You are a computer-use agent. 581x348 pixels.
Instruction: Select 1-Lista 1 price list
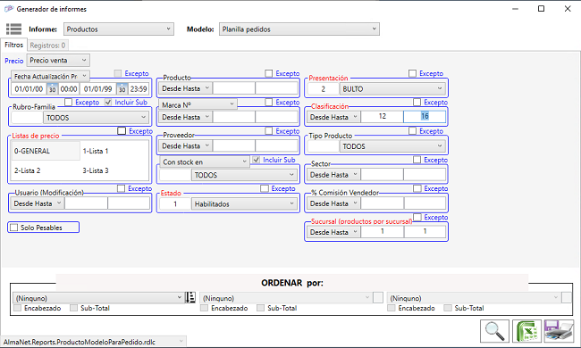point(96,151)
